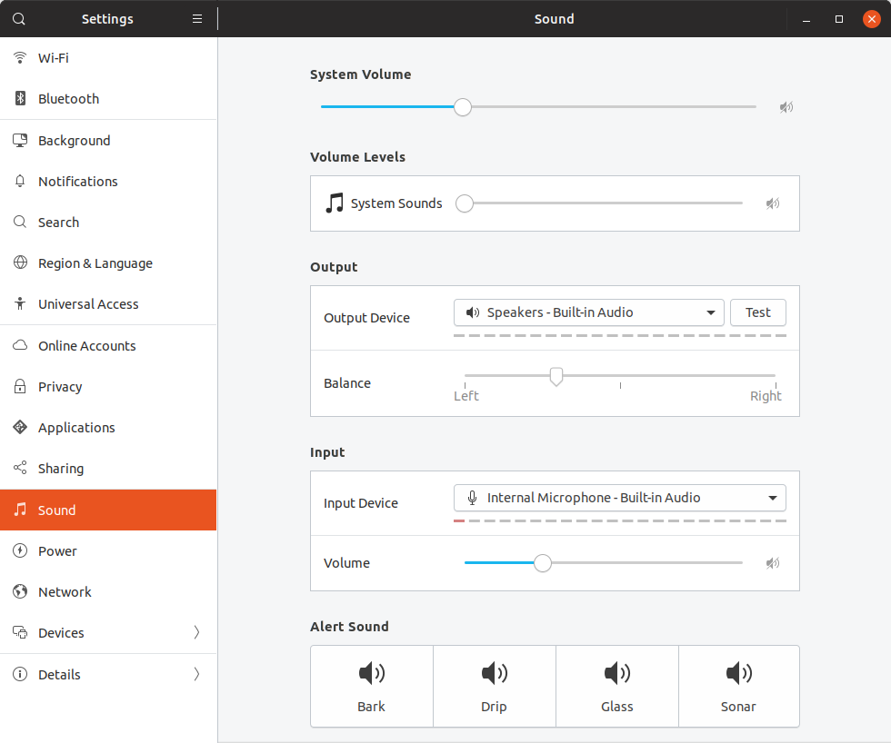891x743 pixels.
Task: Click the Devices icon in sidebar
Action: tap(20, 632)
